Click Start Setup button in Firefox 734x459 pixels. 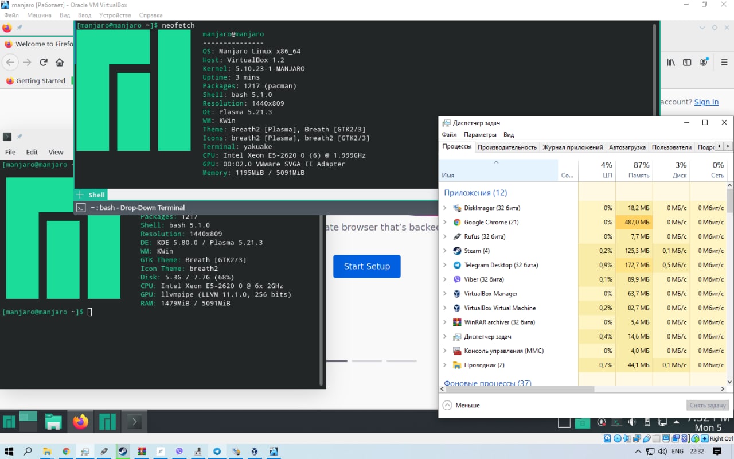[367, 266]
